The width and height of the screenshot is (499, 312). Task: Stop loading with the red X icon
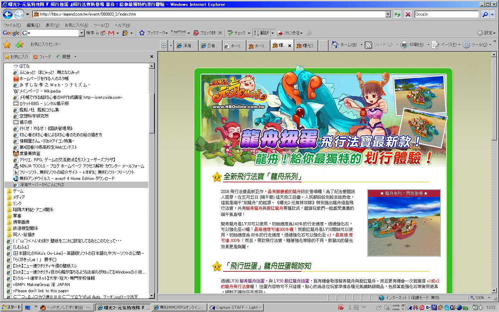click(408, 14)
